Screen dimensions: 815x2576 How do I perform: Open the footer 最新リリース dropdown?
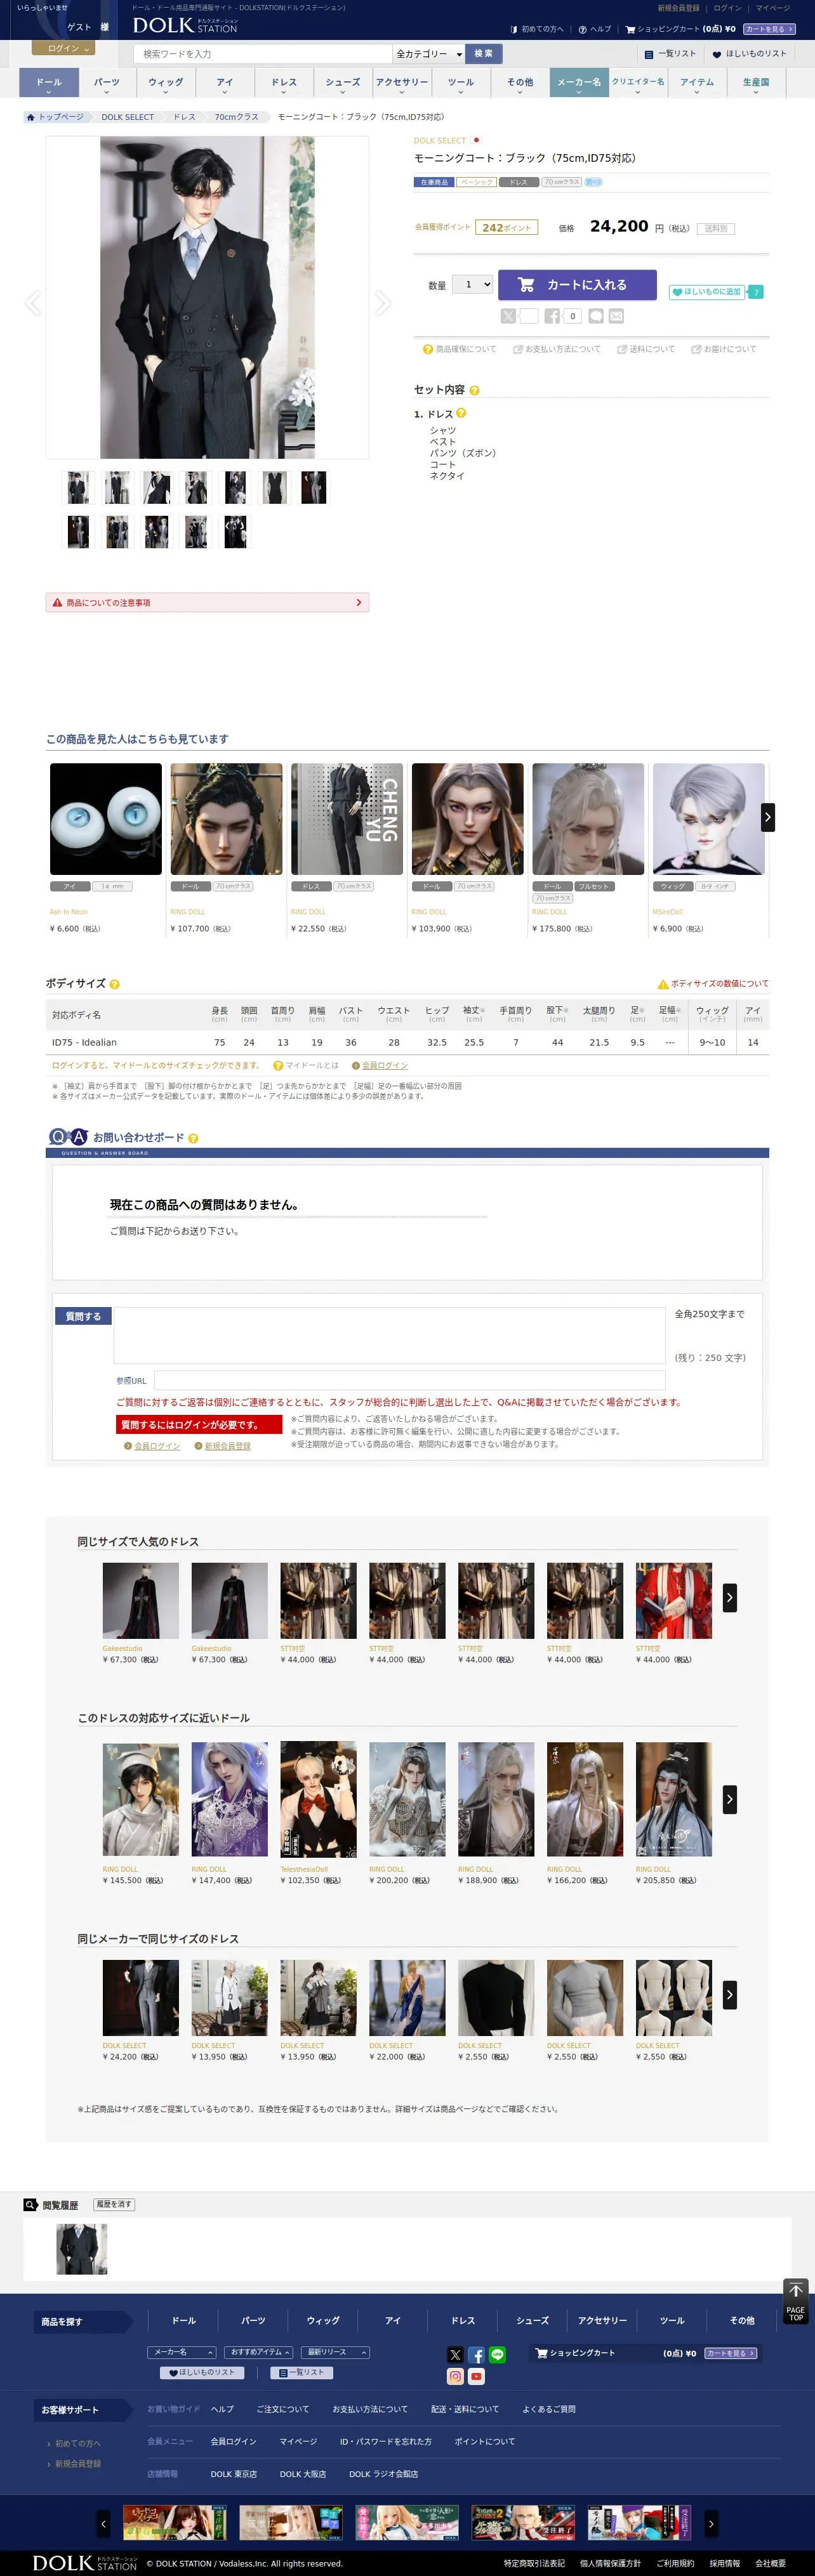[x=335, y=2352]
